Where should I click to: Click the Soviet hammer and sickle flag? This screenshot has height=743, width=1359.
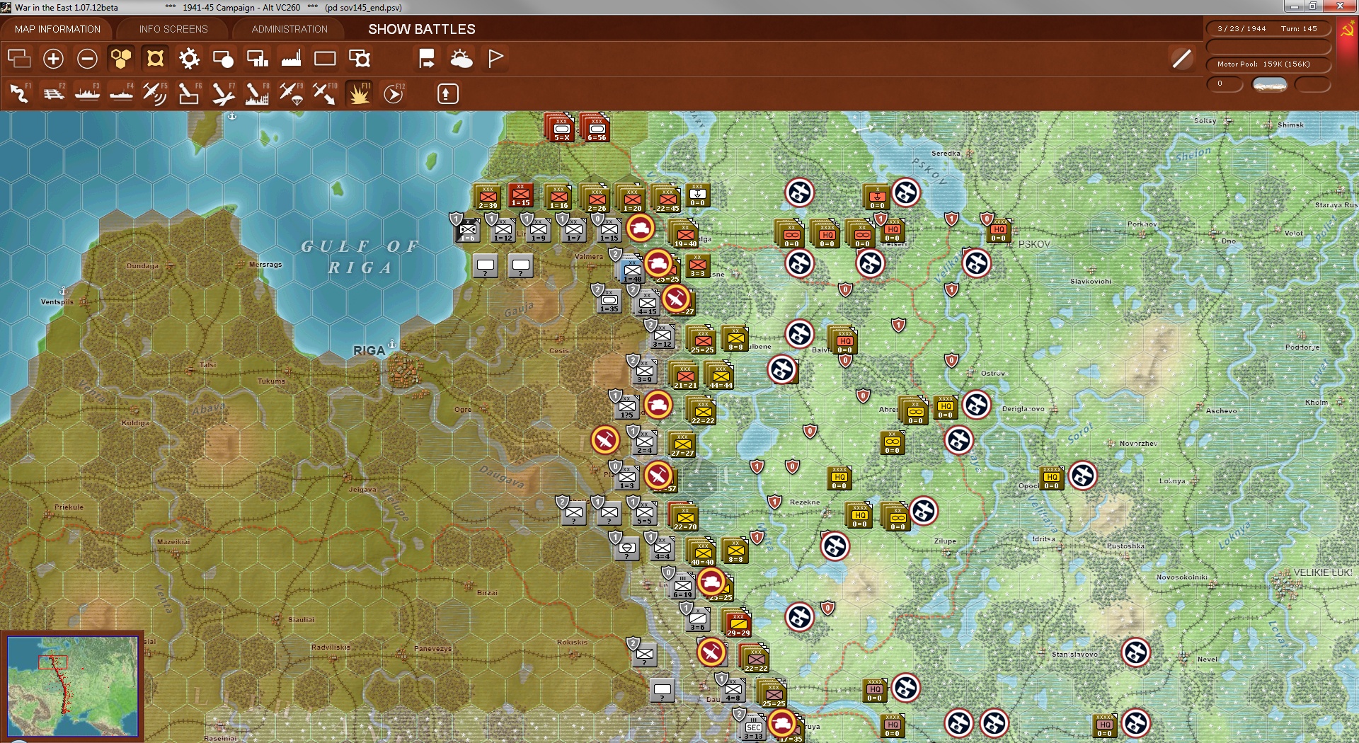point(1347,30)
